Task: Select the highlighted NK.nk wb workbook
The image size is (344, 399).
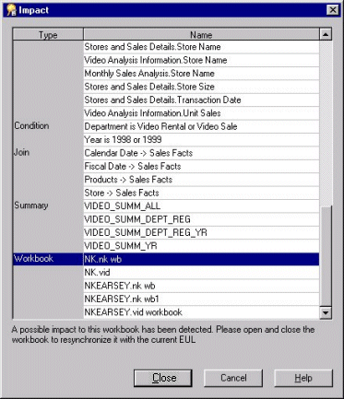Action: [201, 259]
